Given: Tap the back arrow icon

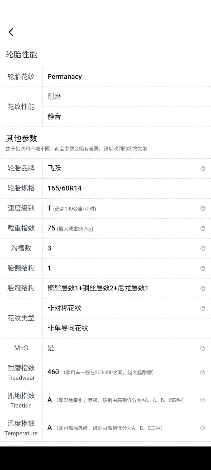Looking at the screenshot, I should tap(11, 32).
